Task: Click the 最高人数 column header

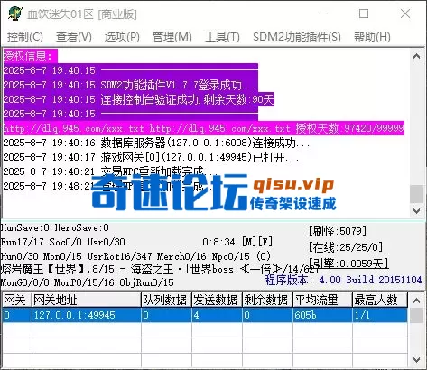Action: (380, 300)
